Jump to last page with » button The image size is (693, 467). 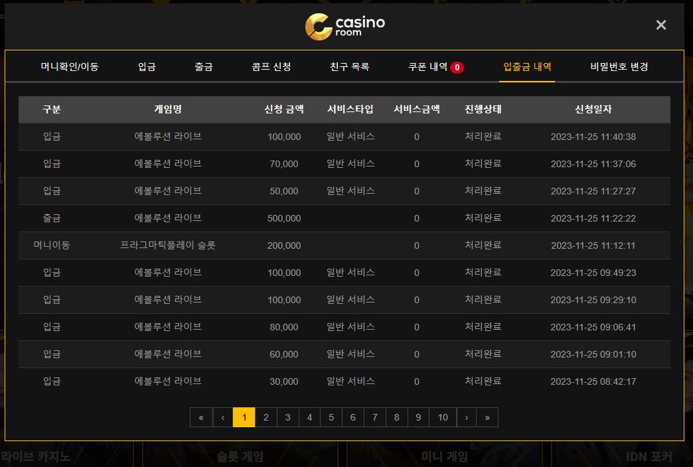(487, 417)
